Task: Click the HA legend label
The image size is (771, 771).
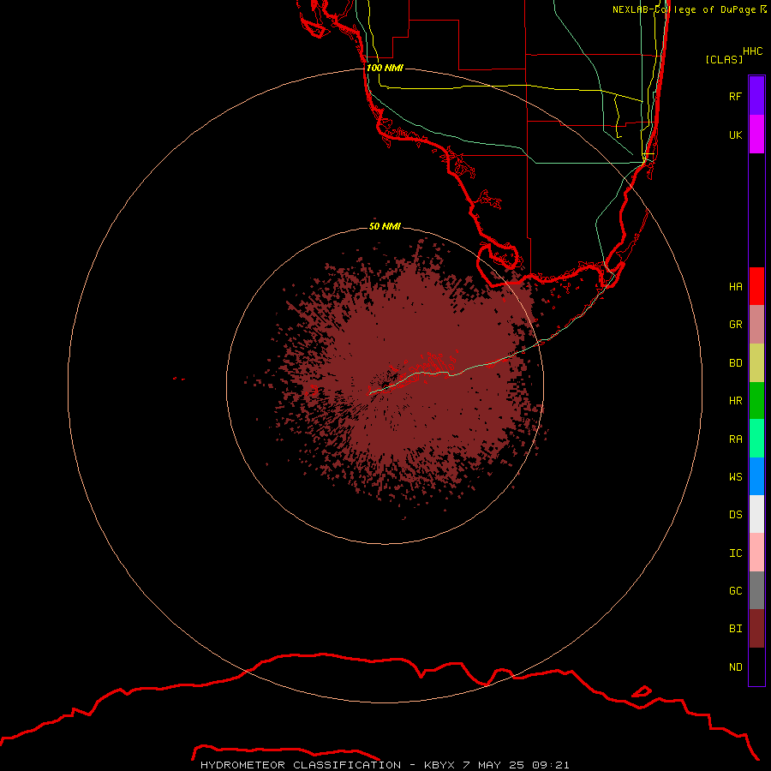Action: 735,286
